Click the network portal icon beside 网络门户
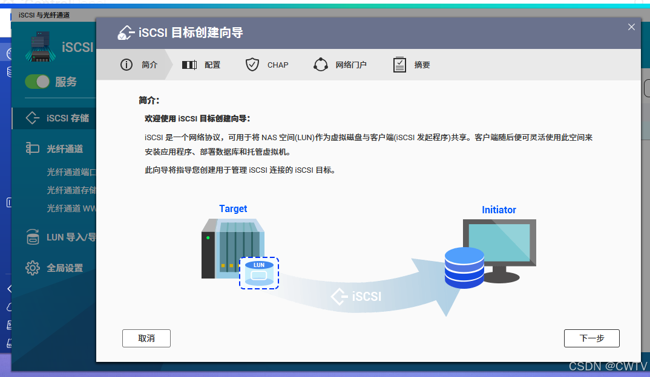Screen dimensions: 650x377 [x=320, y=65]
